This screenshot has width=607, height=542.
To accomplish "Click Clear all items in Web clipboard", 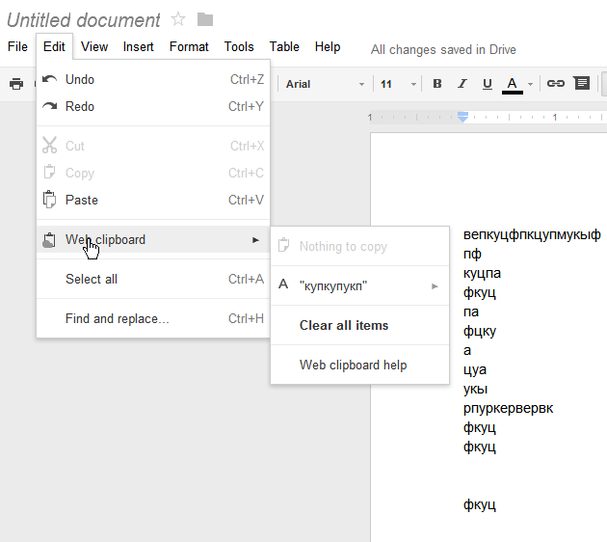I will click(x=344, y=325).
